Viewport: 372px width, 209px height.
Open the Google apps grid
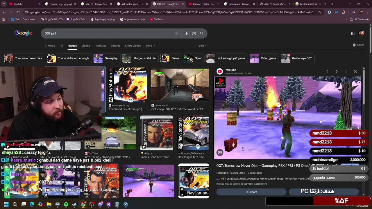[353, 33]
